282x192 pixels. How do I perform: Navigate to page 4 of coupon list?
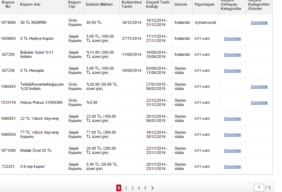click(139, 188)
